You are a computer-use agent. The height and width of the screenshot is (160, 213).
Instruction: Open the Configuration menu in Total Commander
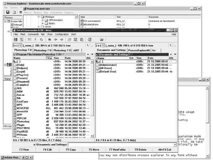pos(62,34)
